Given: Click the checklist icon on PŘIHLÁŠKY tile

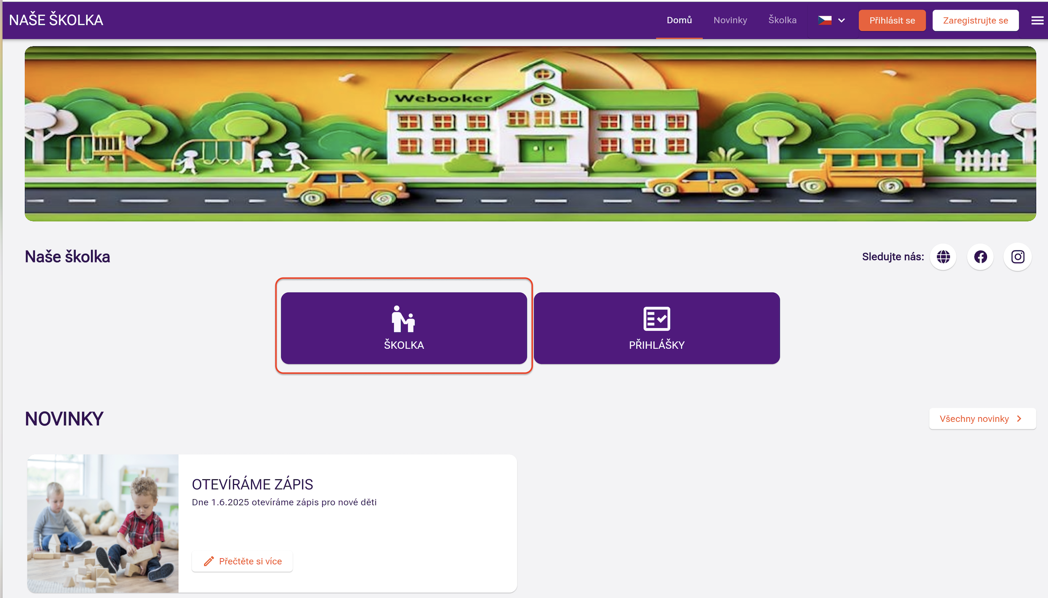Looking at the screenshot, I should (656, 319).
